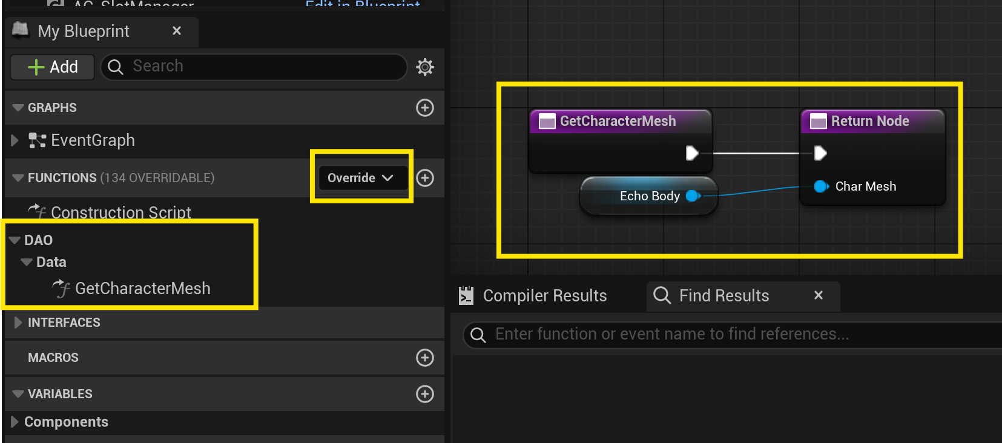Add a new graph with plus icon
The width and height of the screenshot is (1002, 443).
coord(425,108)
